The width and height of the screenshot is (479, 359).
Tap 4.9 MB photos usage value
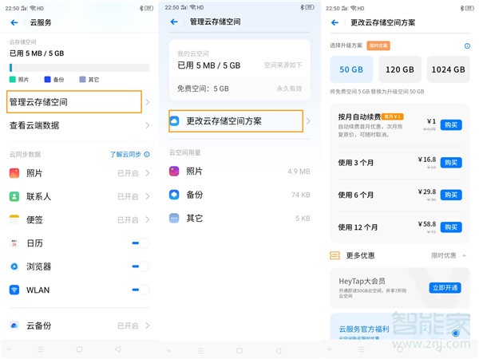(x=299, y=172)
